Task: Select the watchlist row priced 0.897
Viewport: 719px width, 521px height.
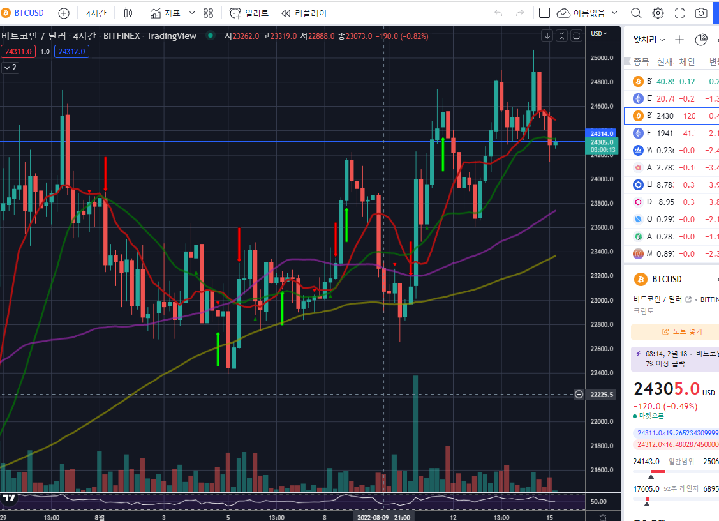Action: [671, 253]
